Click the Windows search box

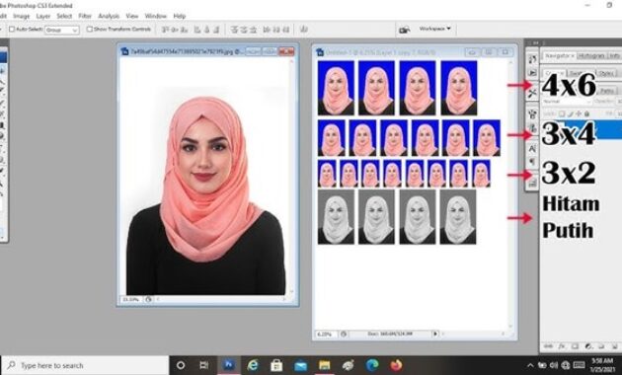click(x=86, y=365)
